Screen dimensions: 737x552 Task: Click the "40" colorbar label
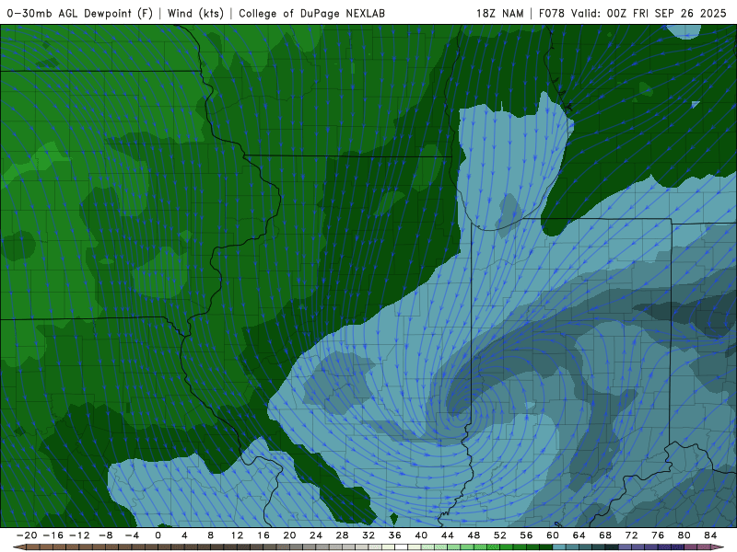tap(421, 535)
